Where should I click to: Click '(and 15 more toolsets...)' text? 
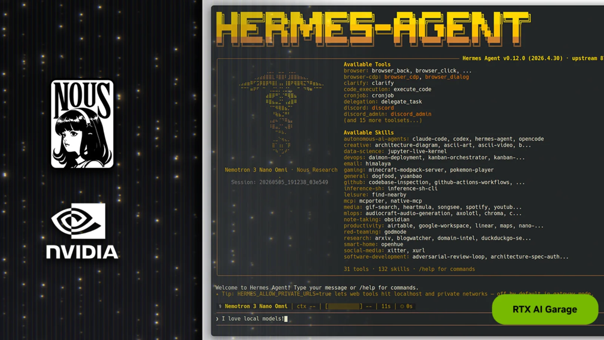(383, 120)
